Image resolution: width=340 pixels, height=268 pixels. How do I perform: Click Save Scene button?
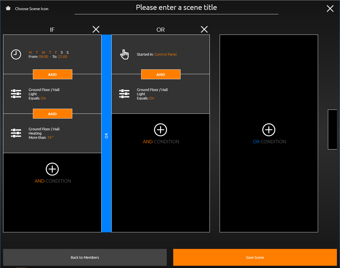255,257
